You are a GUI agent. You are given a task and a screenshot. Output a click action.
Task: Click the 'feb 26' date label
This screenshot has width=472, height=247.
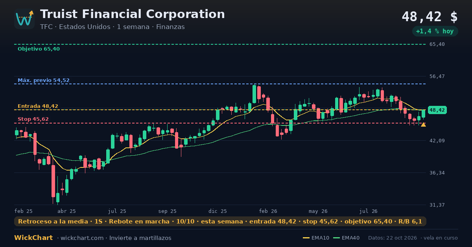coord(268,211)
